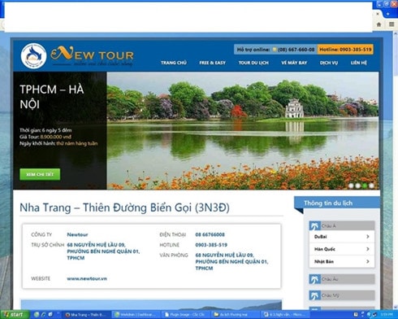Screen dimensions: 398x319
Task: Expand the Châu Âu region header
Action: pos(342,279)
